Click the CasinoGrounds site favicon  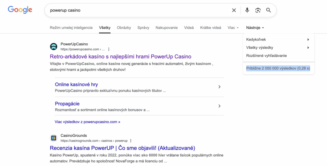[54, 138]
